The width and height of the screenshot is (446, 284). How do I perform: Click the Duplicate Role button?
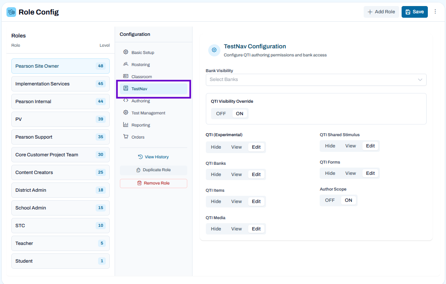click(x=154, y=170)
